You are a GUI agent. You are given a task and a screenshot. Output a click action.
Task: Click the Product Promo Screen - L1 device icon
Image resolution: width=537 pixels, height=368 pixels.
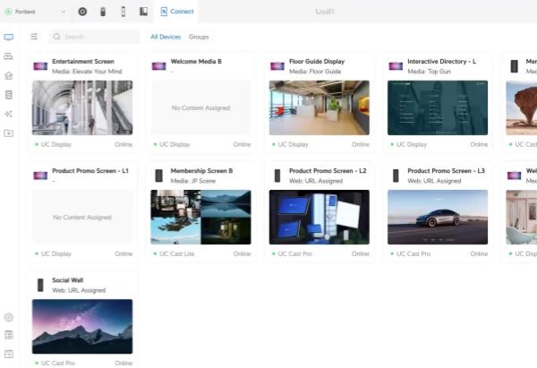click(x=40, y=175)
